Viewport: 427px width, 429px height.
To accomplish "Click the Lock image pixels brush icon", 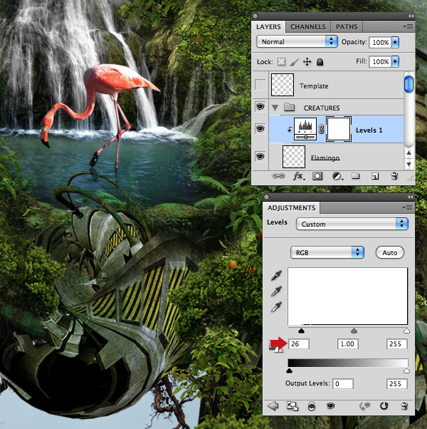I will (x=294, y=62).
